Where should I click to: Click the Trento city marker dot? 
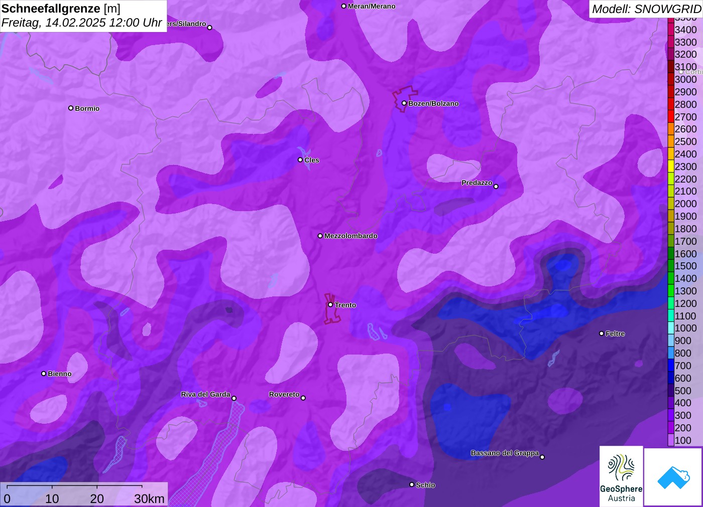(x=330, y=305)
